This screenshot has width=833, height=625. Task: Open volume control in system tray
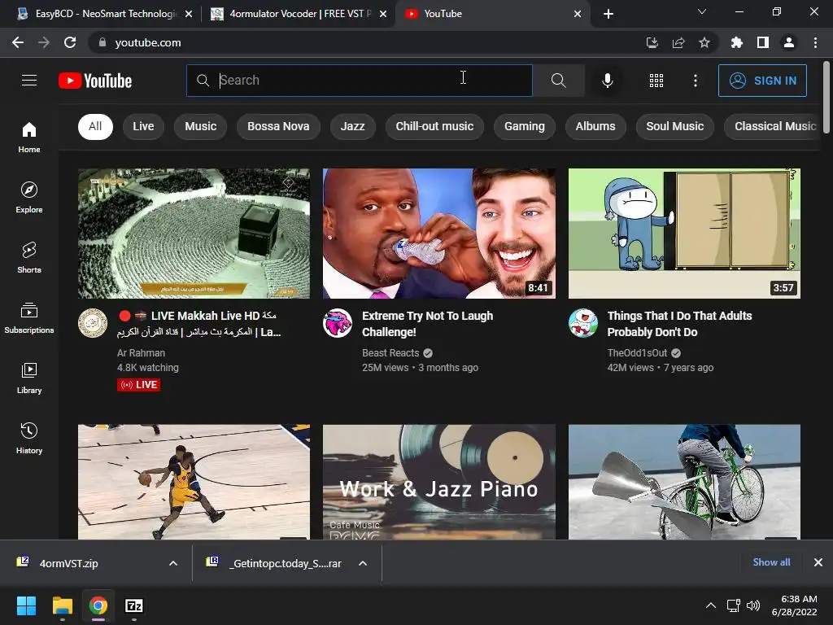tap(752, 605)
